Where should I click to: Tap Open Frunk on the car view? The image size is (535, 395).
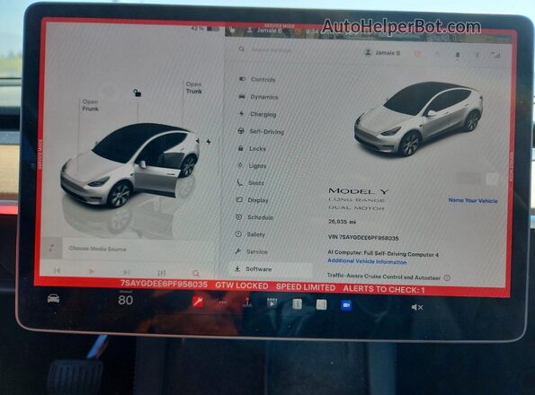tap(90, 105)
